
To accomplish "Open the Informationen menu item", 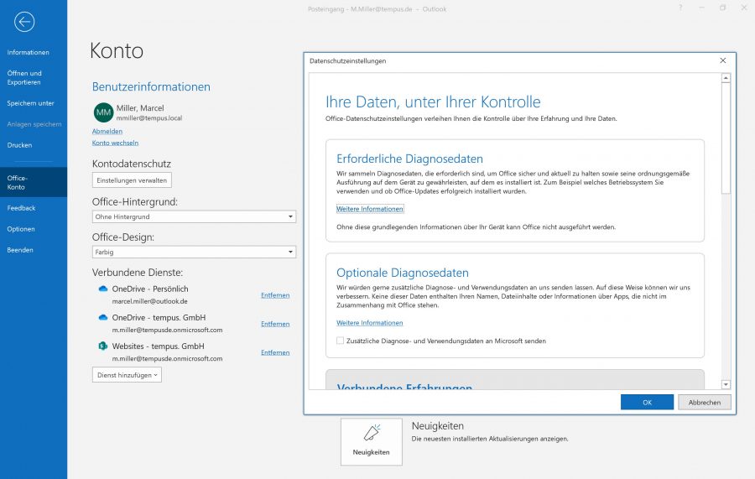I will (28, 53).
